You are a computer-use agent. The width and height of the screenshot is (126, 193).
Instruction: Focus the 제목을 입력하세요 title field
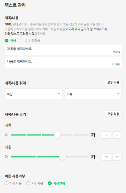pyautogui.click(x=63, y=50)
